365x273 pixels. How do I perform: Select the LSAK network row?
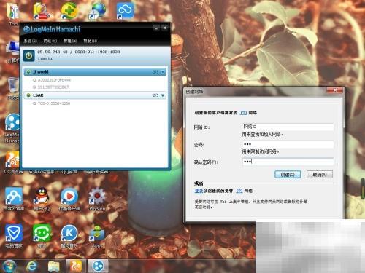95,95
